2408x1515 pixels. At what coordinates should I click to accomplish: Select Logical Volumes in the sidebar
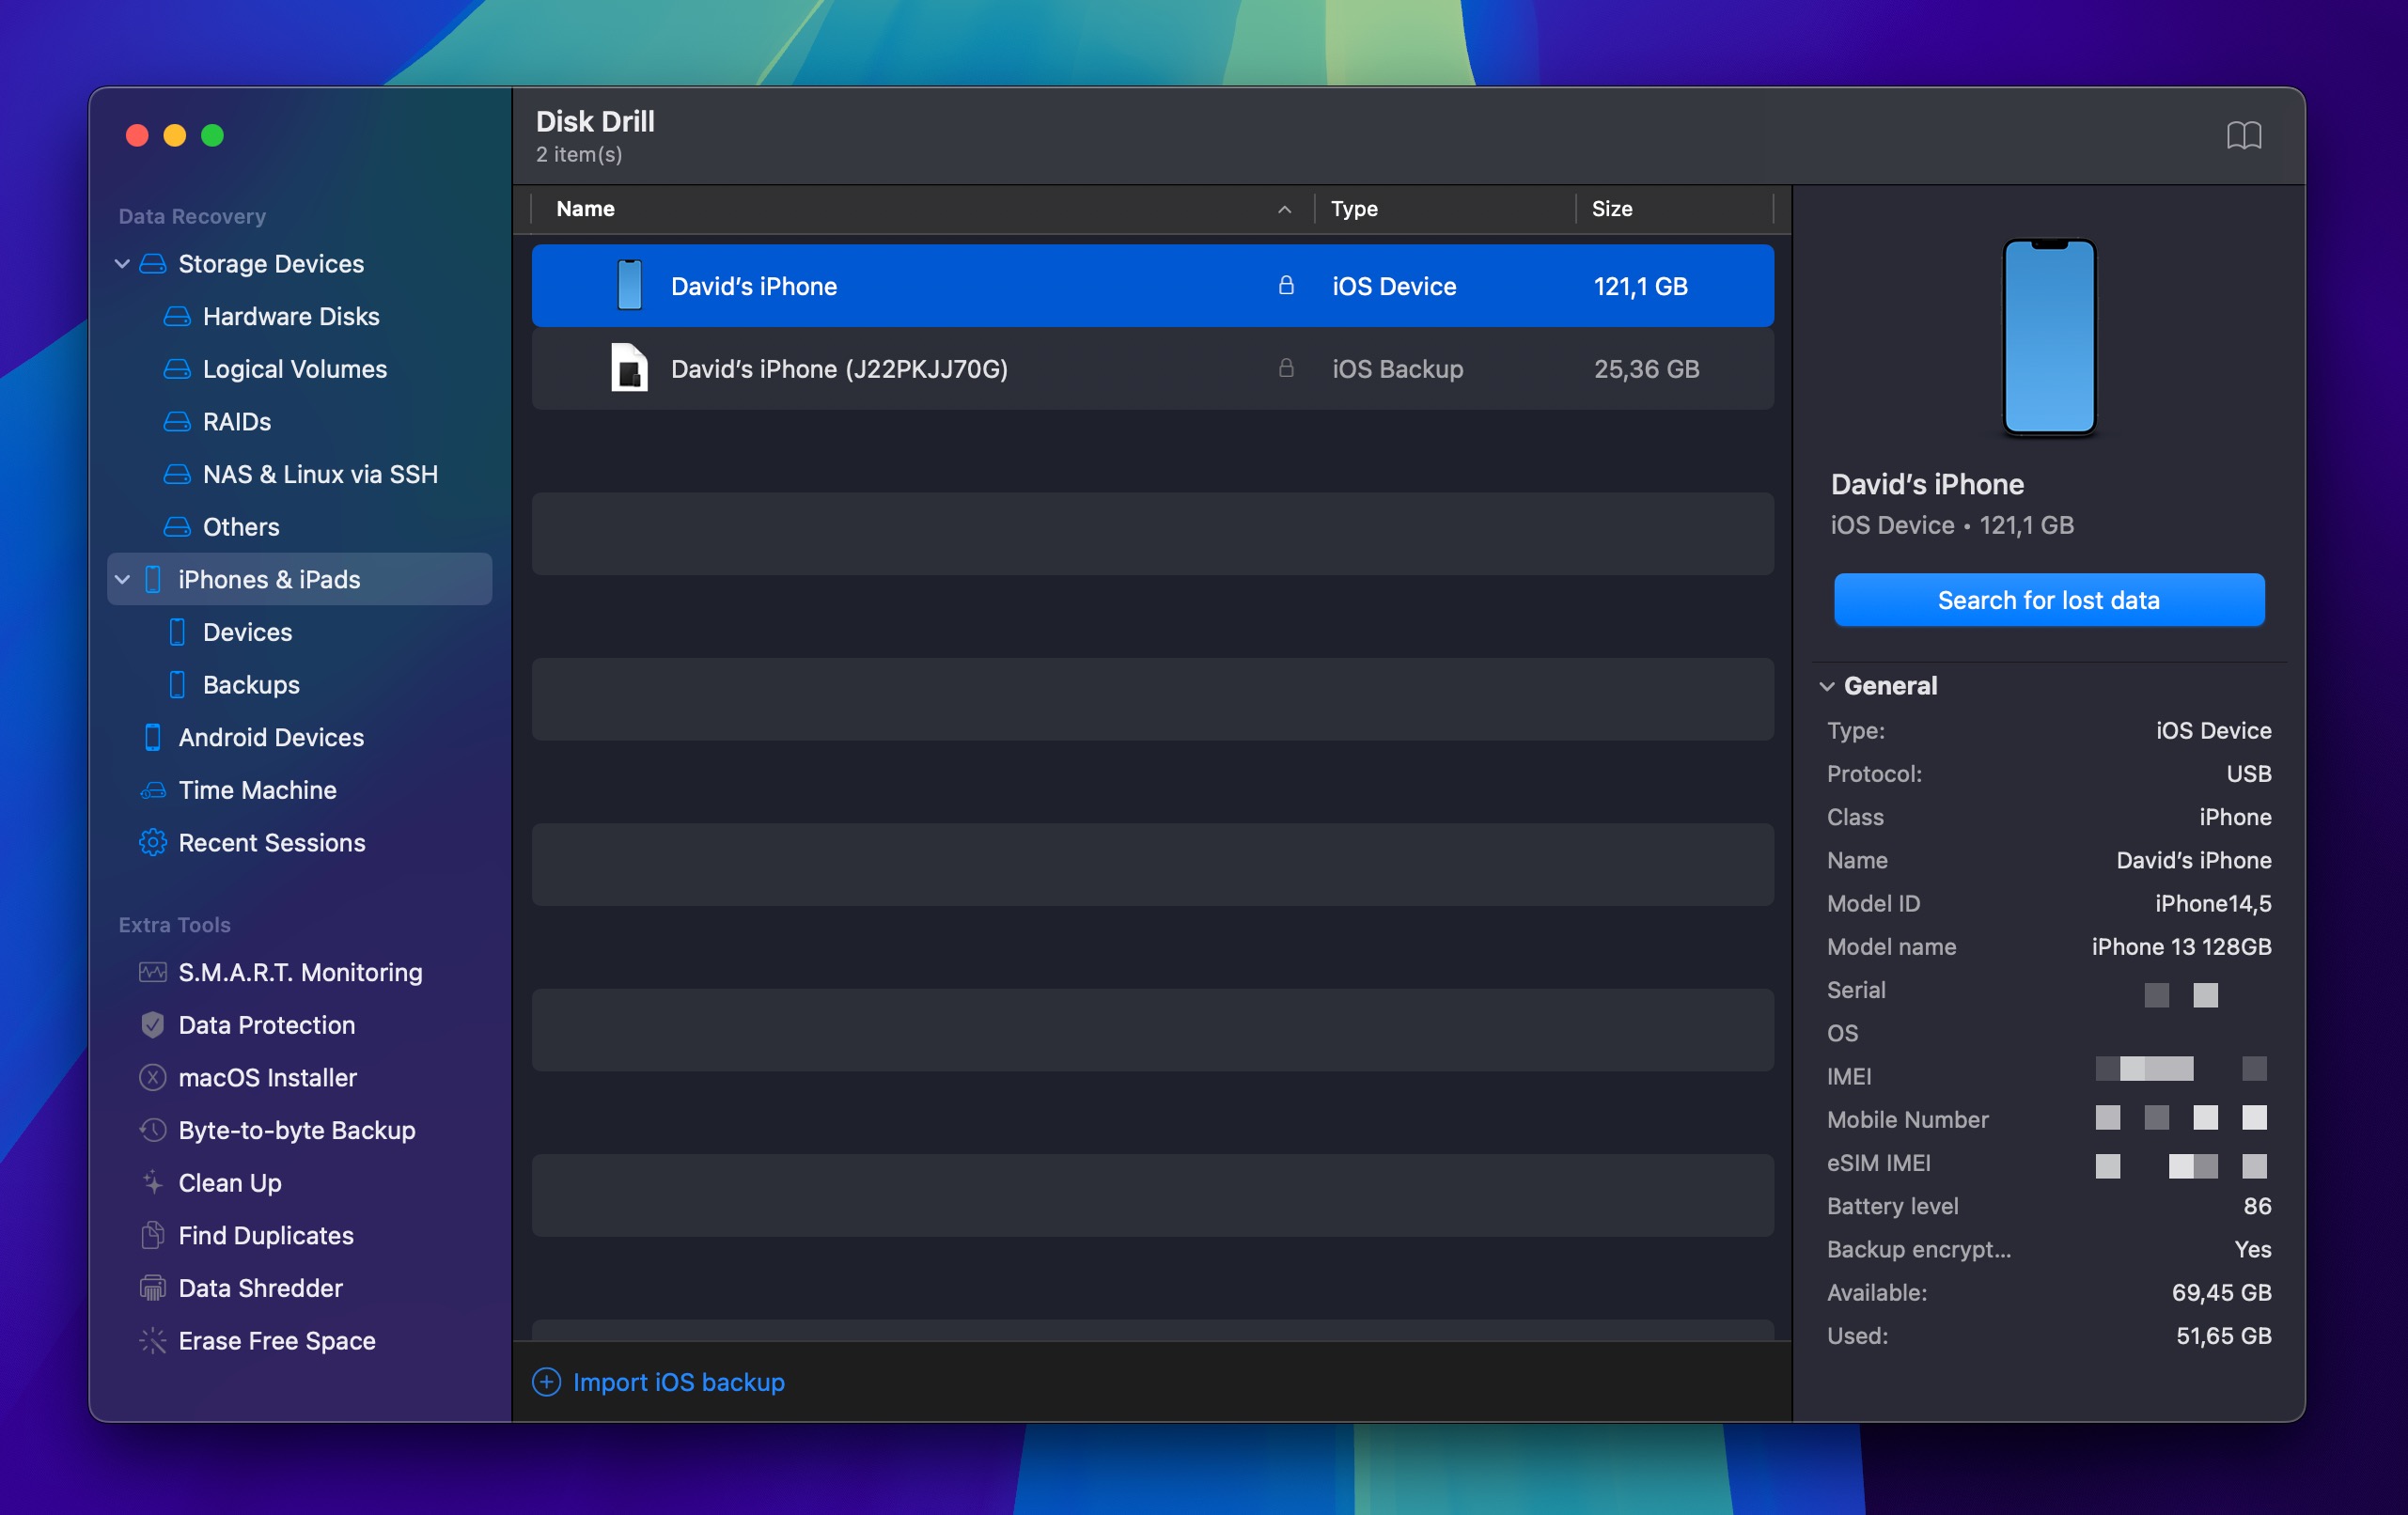pyautogui.click(x=295, y=369)
